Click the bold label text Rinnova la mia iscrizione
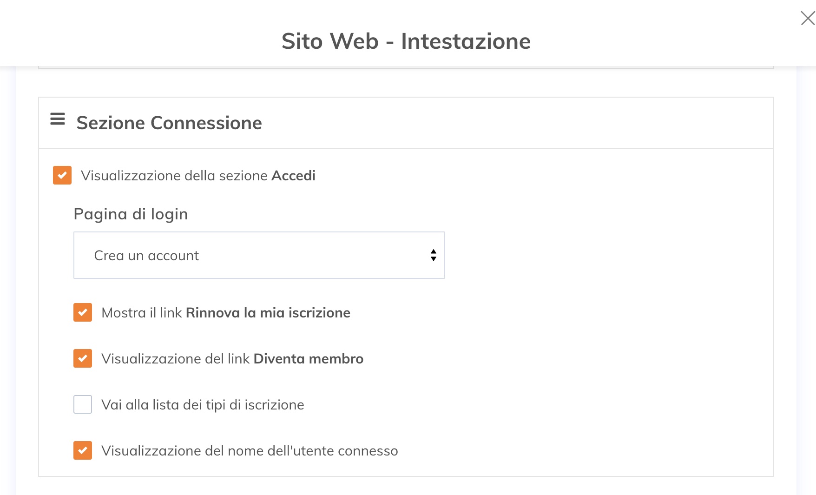This screenshot has width=816, height=495. [268, 313]
